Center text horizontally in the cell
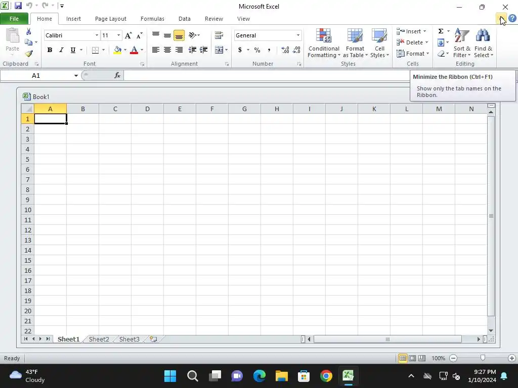 167,50
